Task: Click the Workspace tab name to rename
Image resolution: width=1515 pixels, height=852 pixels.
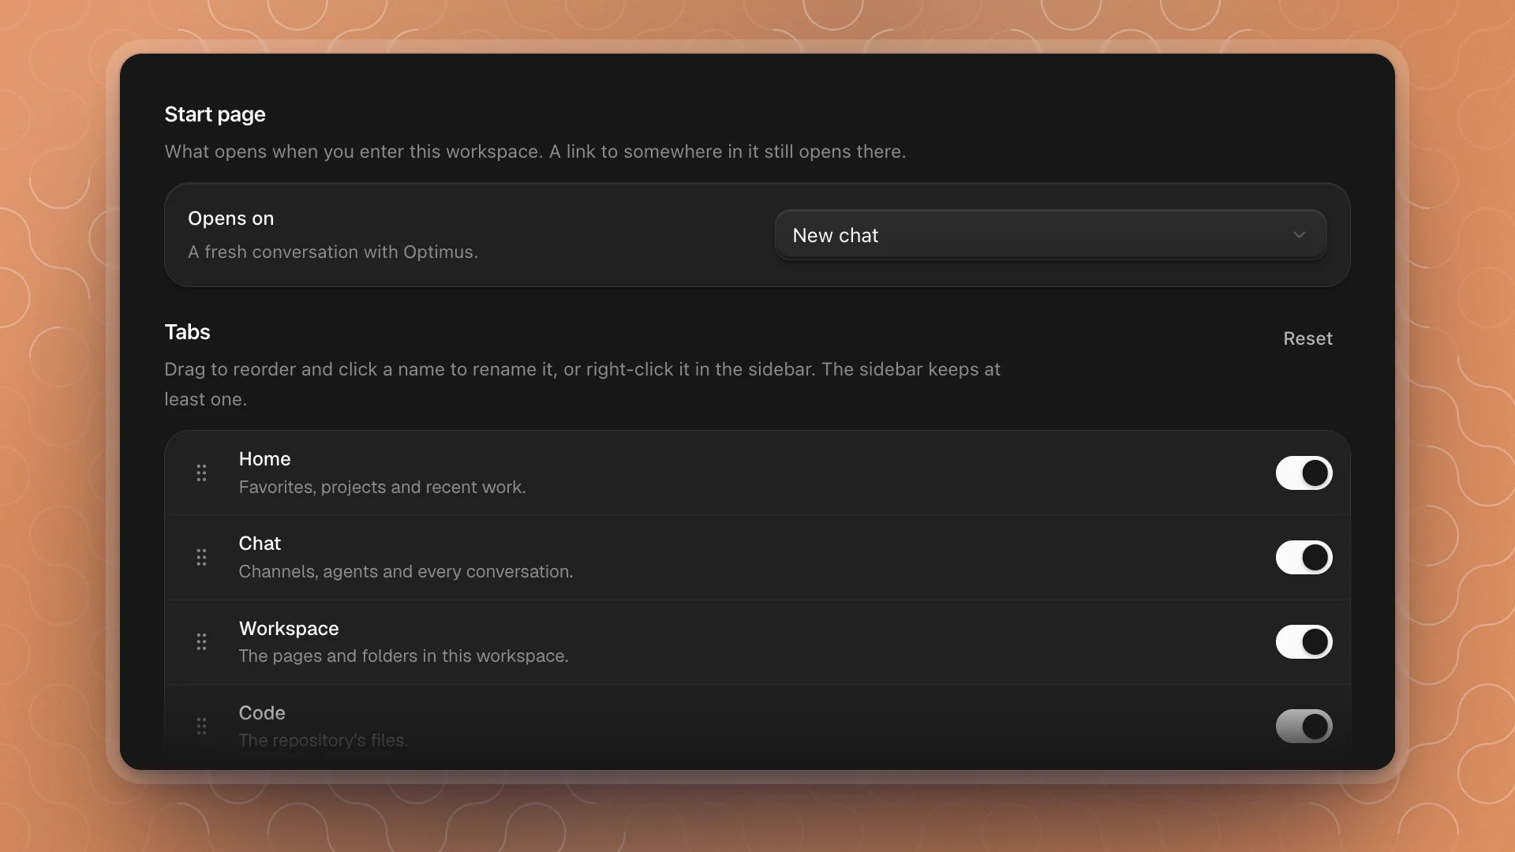Action: click(289, 629)
